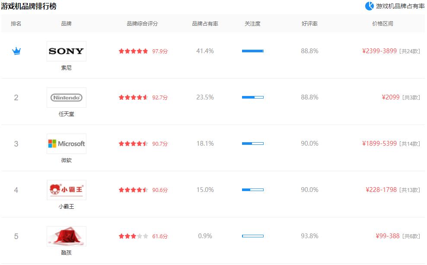This screenshot has width=427, height=265.
Task: Click the 酷孩 attention progress bar
Action: click(x=252, y=236)
